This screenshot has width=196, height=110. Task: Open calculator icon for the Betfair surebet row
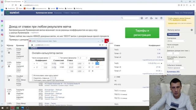pyautogui.click(x=9, y=66)
